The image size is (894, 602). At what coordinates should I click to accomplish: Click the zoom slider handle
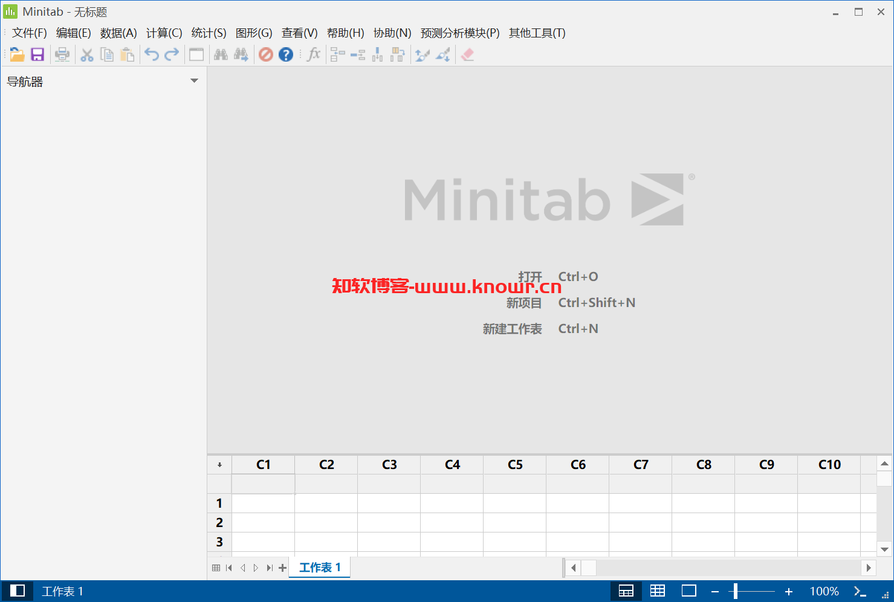(x=736, y=591)
